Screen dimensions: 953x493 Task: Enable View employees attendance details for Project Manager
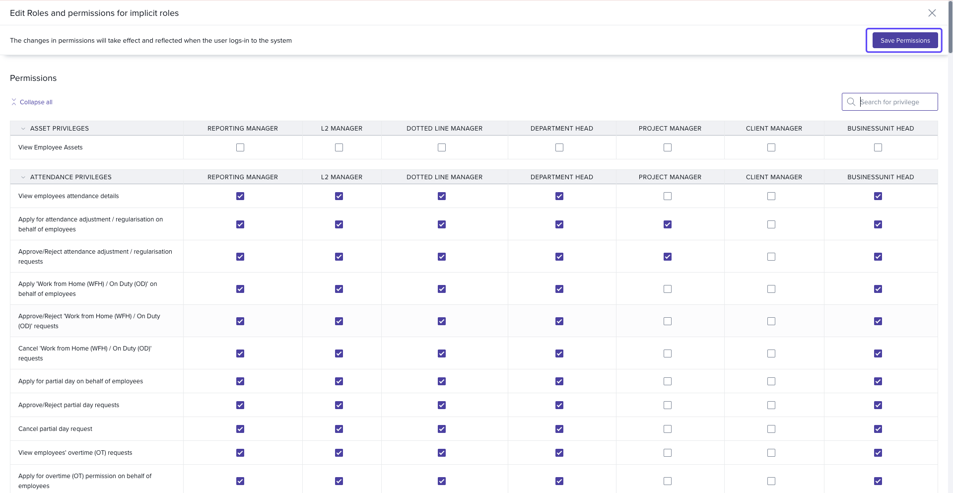(667, 196)
